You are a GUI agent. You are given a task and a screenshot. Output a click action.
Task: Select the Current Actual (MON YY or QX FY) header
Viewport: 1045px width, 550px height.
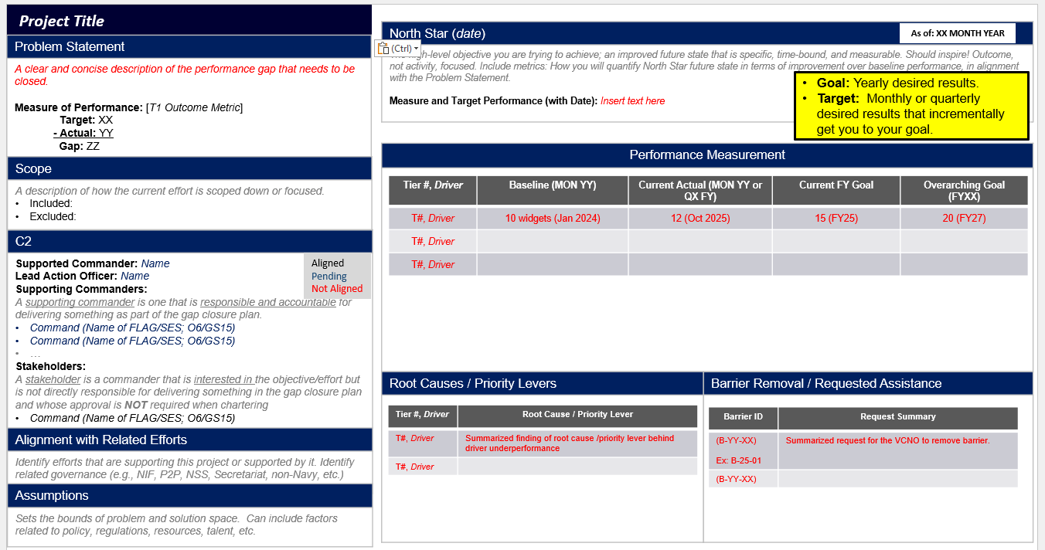click(x=700, y=190)
